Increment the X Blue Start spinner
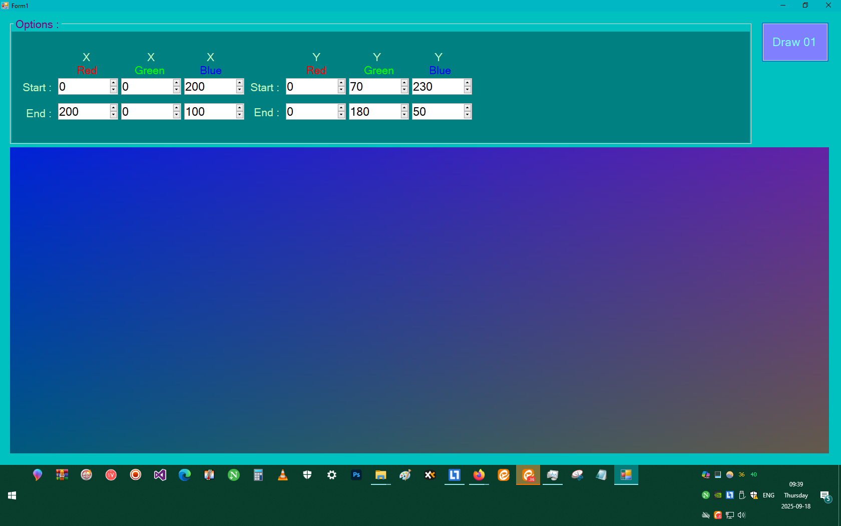Image resolution: width=841 pixels, height=526 pixels. click(240, 84)
